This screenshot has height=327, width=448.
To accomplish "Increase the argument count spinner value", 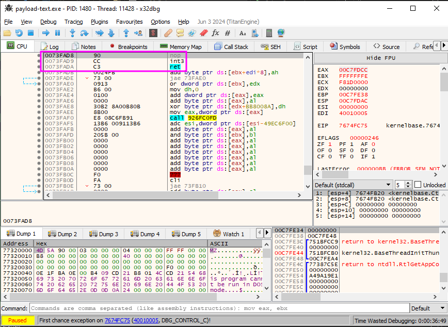I will tap(408, 182).
